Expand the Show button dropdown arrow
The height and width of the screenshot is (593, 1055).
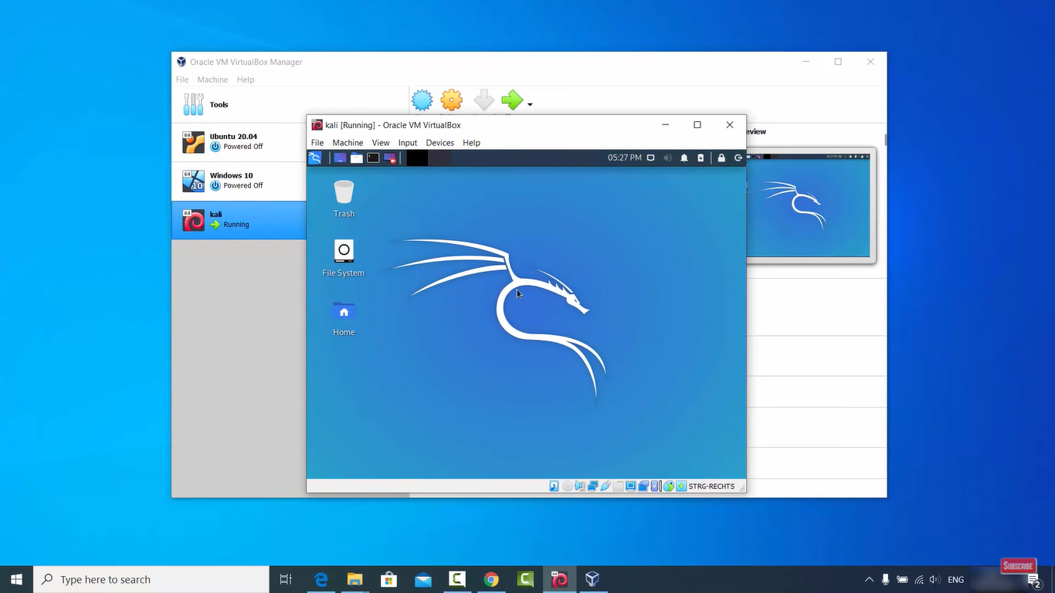pos(530,104)
